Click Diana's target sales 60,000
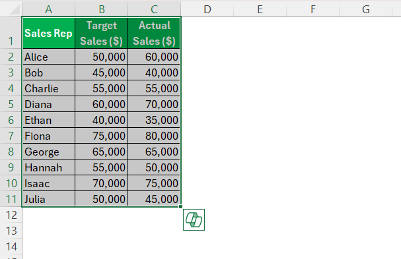The image size is (401, 259). [102, 104]
